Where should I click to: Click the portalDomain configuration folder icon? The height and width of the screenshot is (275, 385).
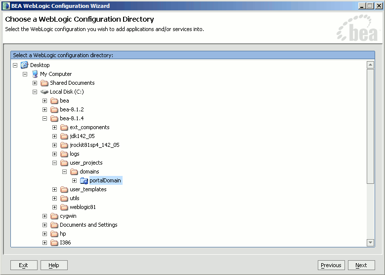pos(84,181)
